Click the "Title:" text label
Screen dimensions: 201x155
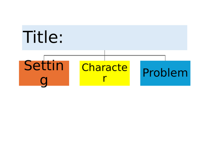43,37
